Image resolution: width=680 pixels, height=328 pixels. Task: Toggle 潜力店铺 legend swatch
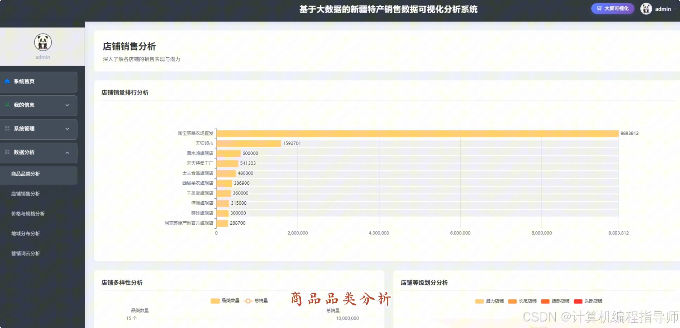[479, 301]
